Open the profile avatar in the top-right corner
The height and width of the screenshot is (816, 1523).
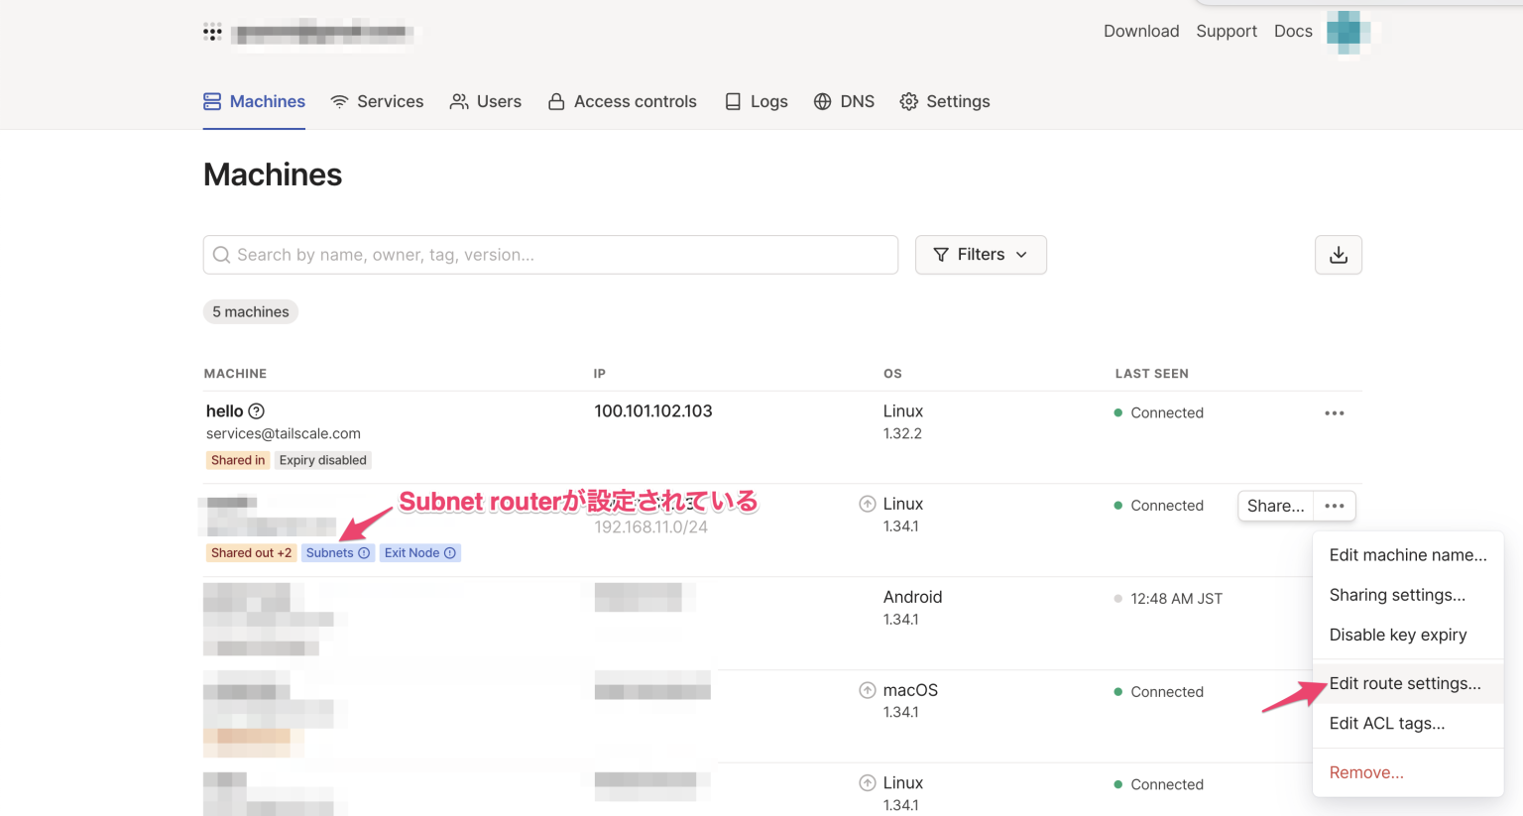1347,31
